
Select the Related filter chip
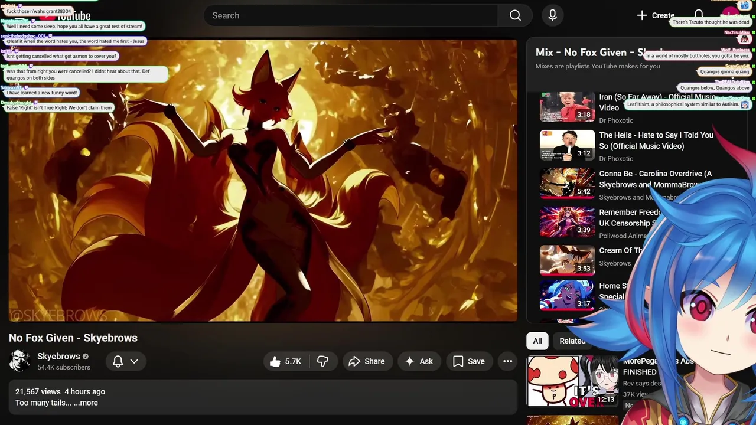coord(572,341)
